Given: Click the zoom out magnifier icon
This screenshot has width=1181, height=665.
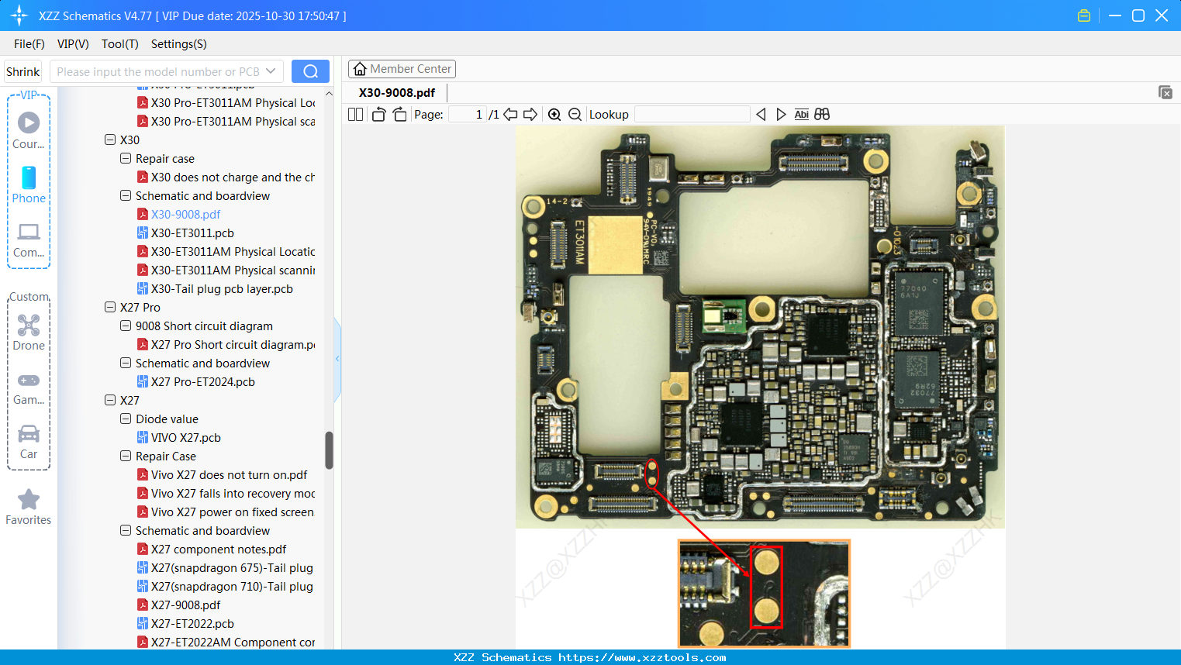Looking at the screenshot, I should click(x=575, y=115).
